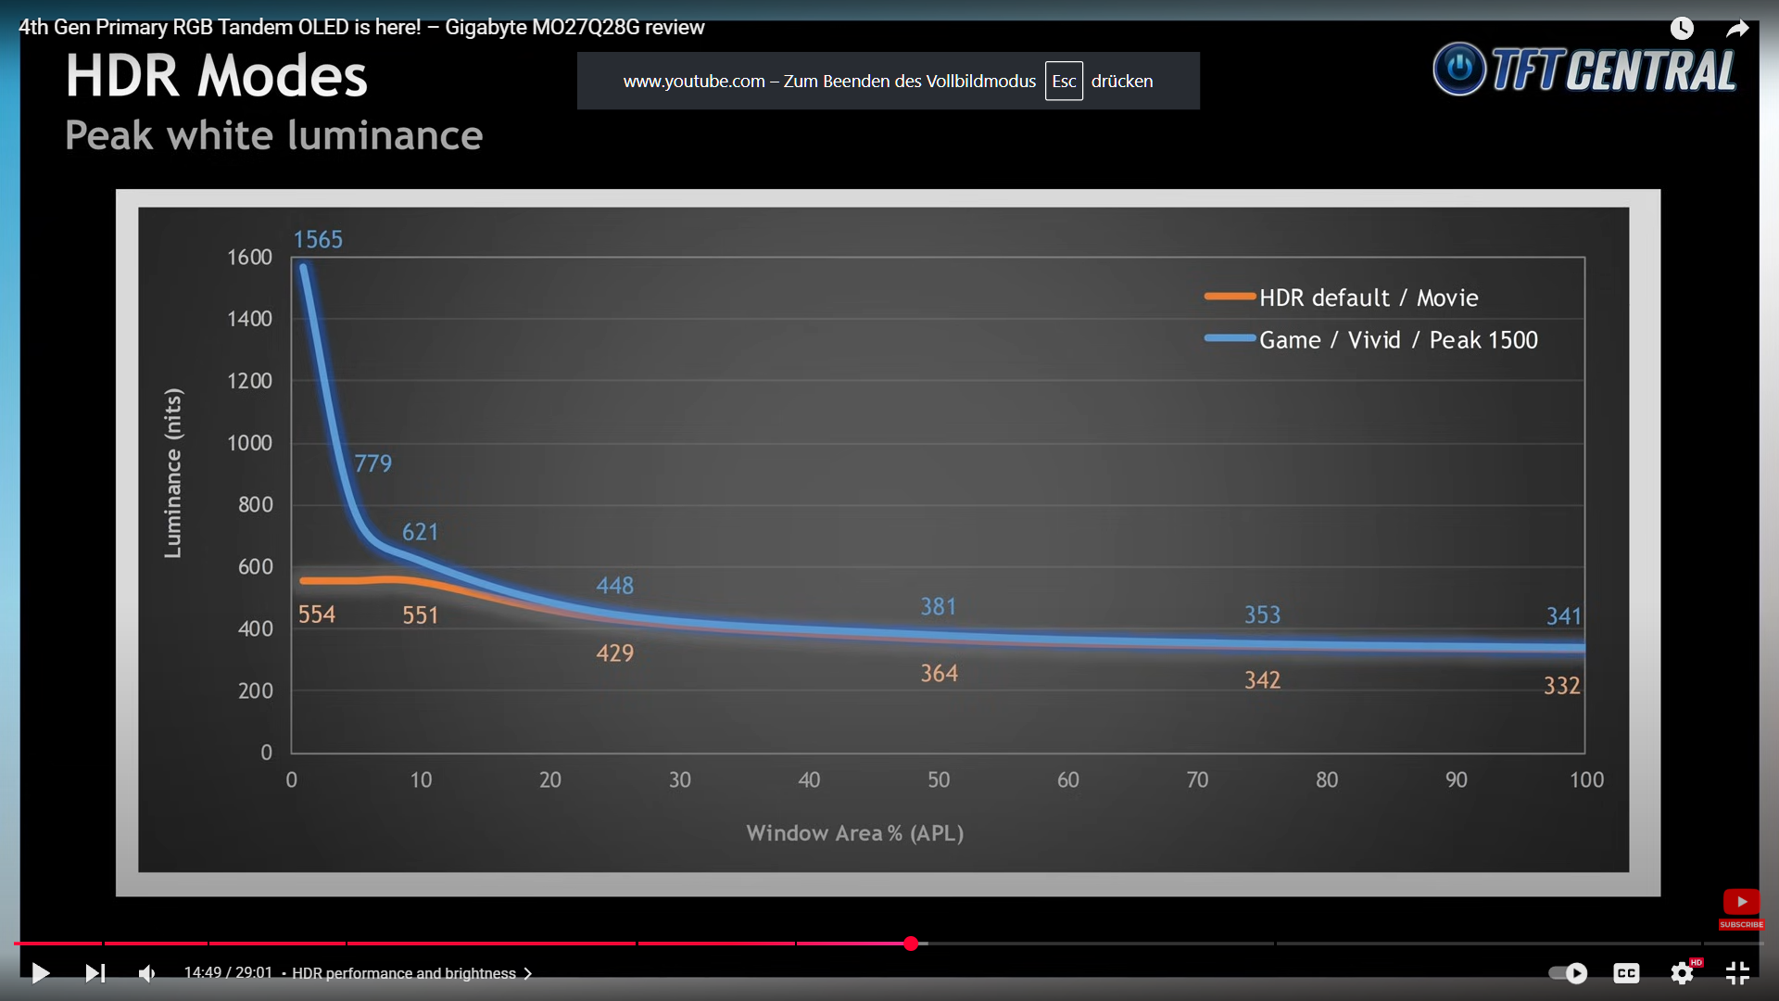This screenshot has width=1779, height=1001.
Task: Seek ahead by clicking the progress bar
Action: (1205, 944)
